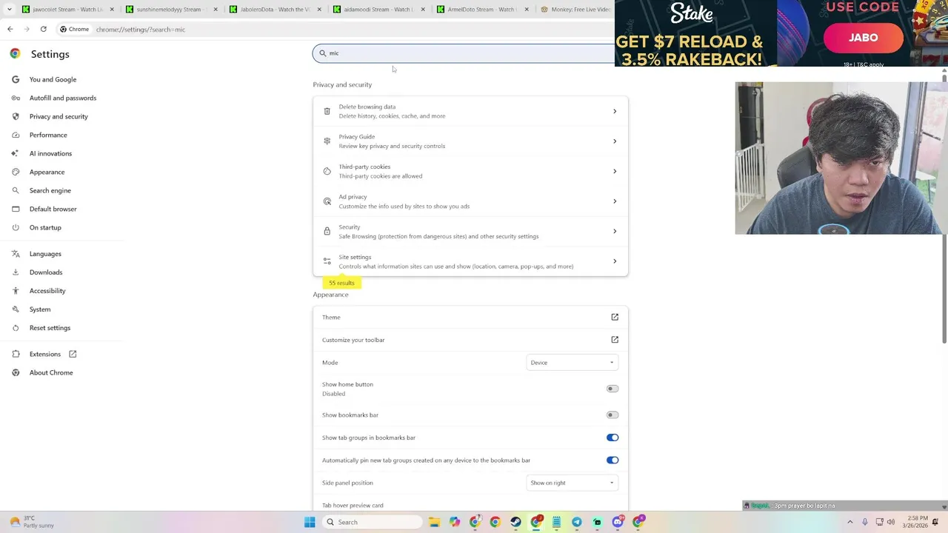Click the Default browser icon
The height and width of the screenshot is (533, 948).
[15, 209]
